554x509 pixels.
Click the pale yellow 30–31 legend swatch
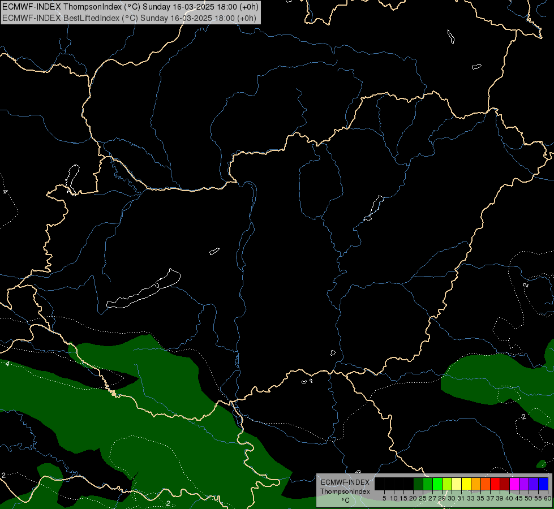click(x=457, y=484)
